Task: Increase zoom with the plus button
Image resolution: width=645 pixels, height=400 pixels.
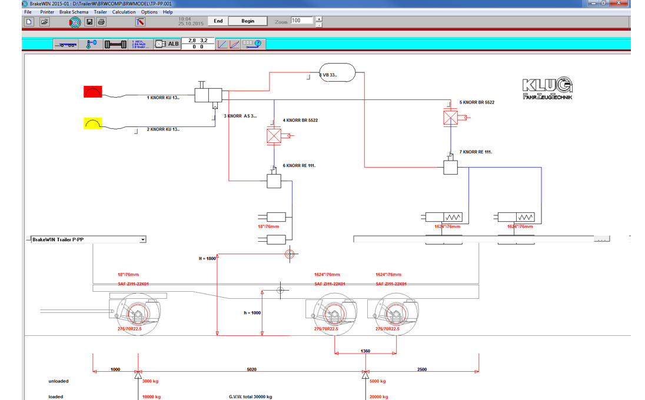Action: (x=319, y=19)
